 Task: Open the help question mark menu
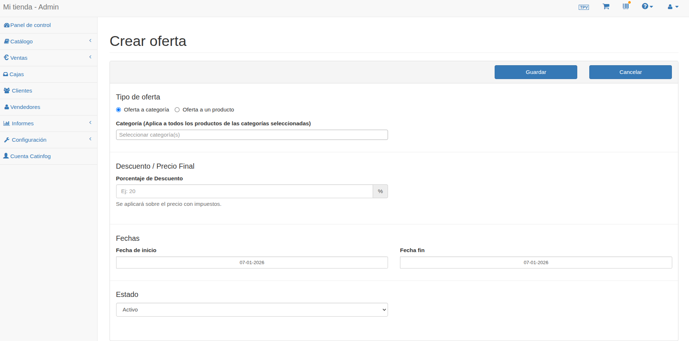coord(647,7)
